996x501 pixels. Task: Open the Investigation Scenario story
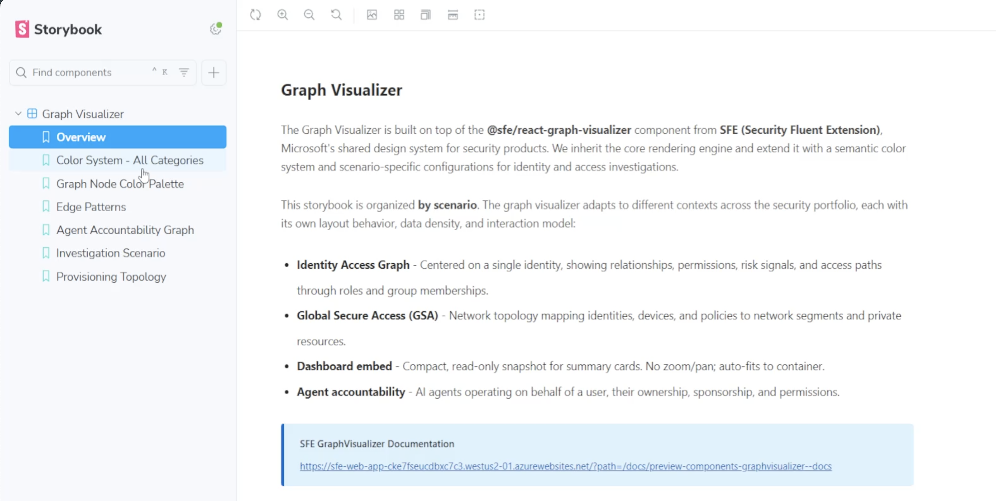tap(118, 253)
